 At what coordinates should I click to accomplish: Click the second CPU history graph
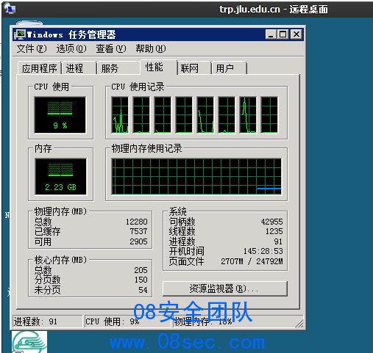tap(141, 114)
